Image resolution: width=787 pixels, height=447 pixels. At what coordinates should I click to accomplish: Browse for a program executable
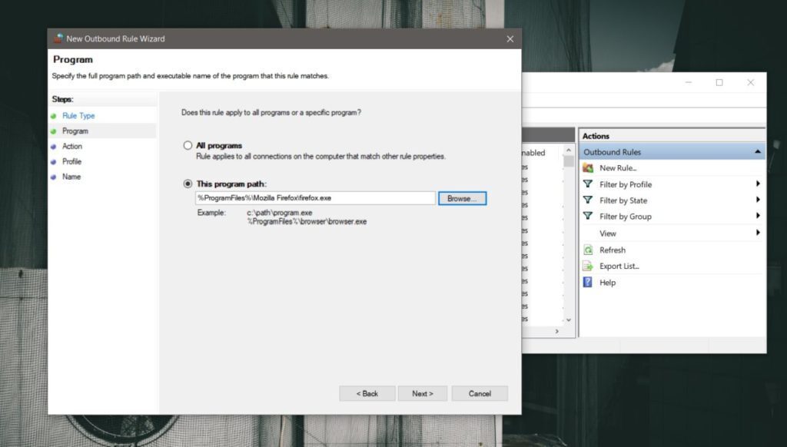coord(461,198)
